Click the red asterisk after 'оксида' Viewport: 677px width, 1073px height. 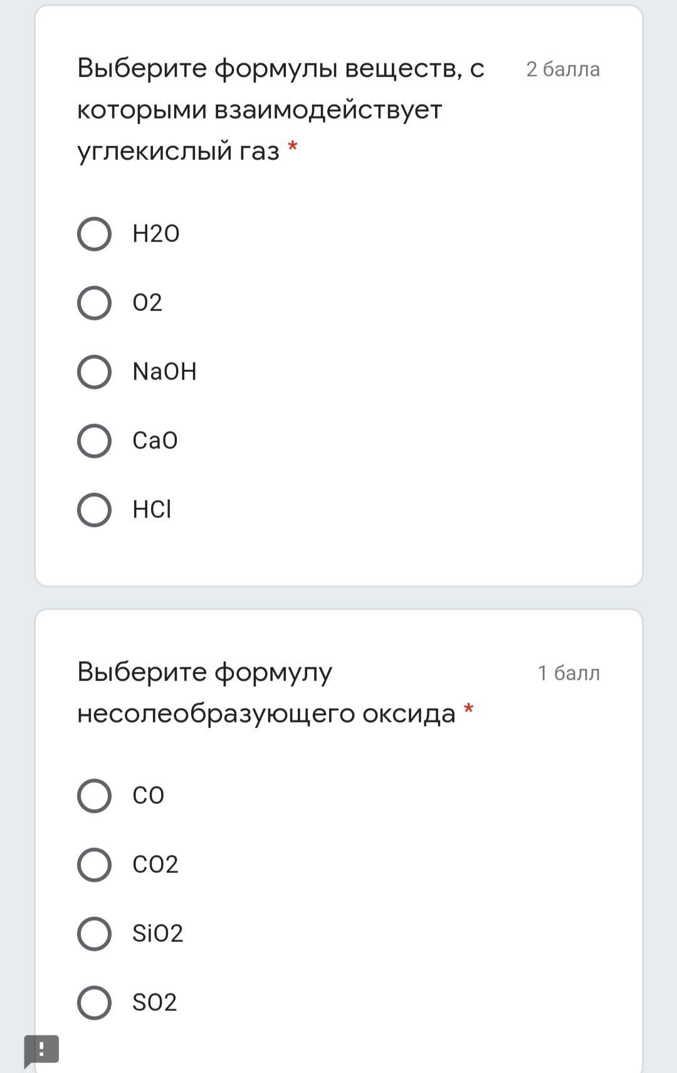coord(468,710)
